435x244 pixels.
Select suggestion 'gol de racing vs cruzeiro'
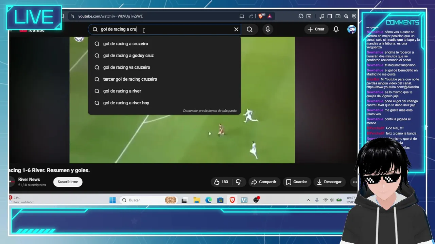[164, 67]
